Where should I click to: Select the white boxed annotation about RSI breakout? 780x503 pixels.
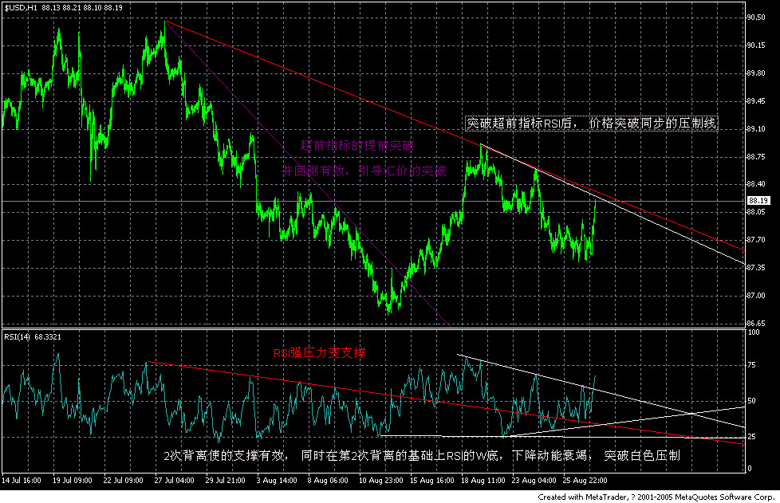point(592,124)
